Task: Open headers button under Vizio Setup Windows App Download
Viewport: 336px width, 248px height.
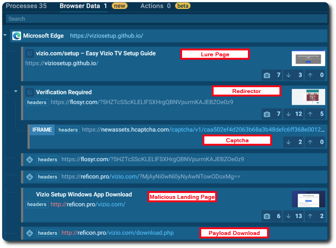Action: point(37,204)
